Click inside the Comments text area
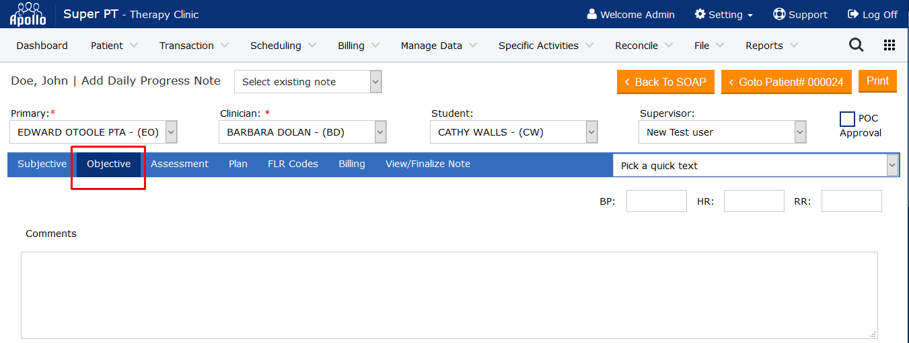909x343 pixels. [449, 295]
